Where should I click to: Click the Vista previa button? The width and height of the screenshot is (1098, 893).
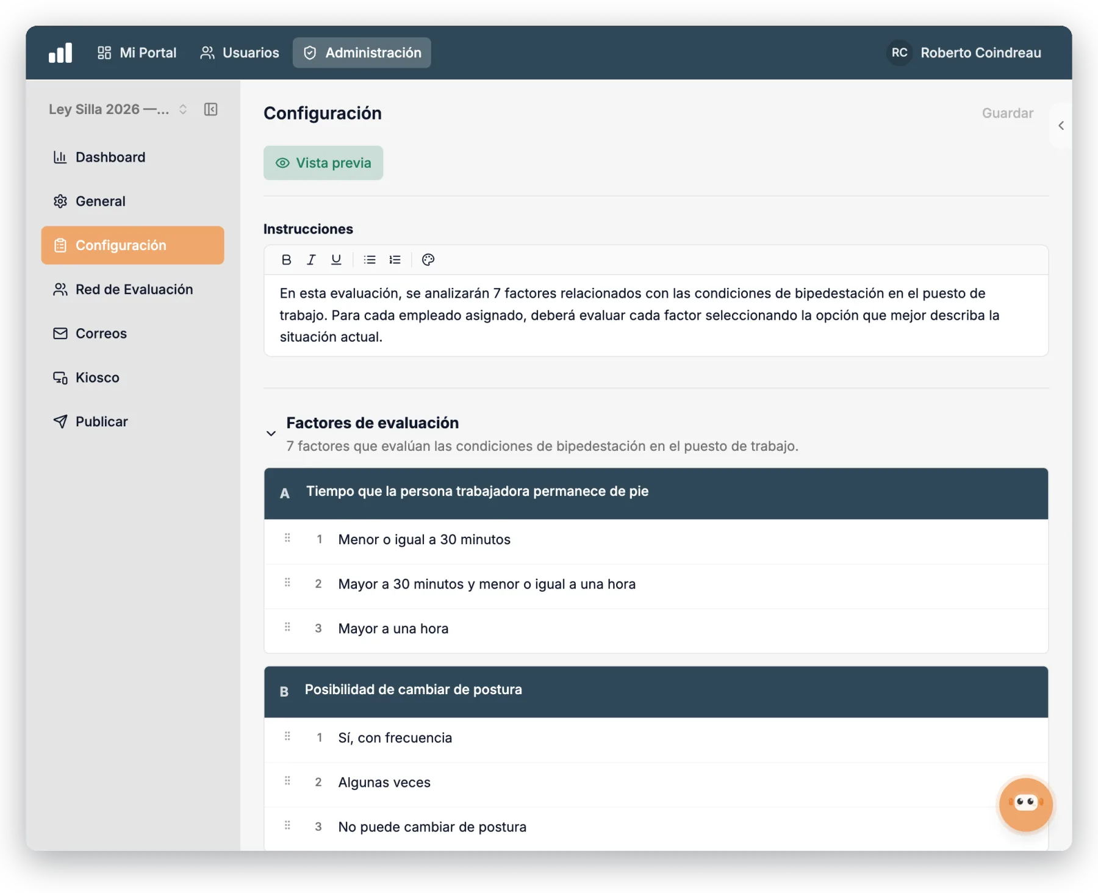coord(323,163)
